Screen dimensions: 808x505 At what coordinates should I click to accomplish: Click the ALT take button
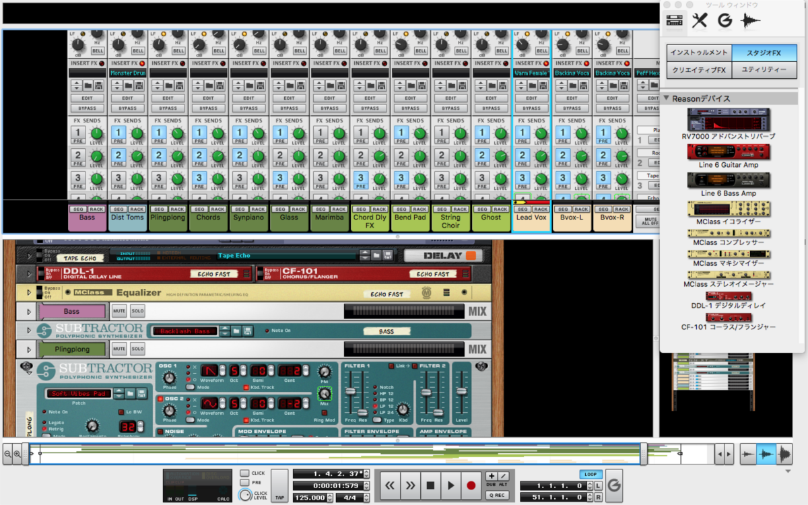click(x=504, y=476)
